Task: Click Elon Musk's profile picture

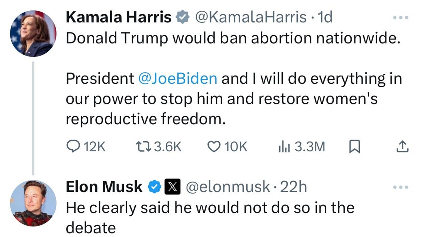Action: [33, 203]
